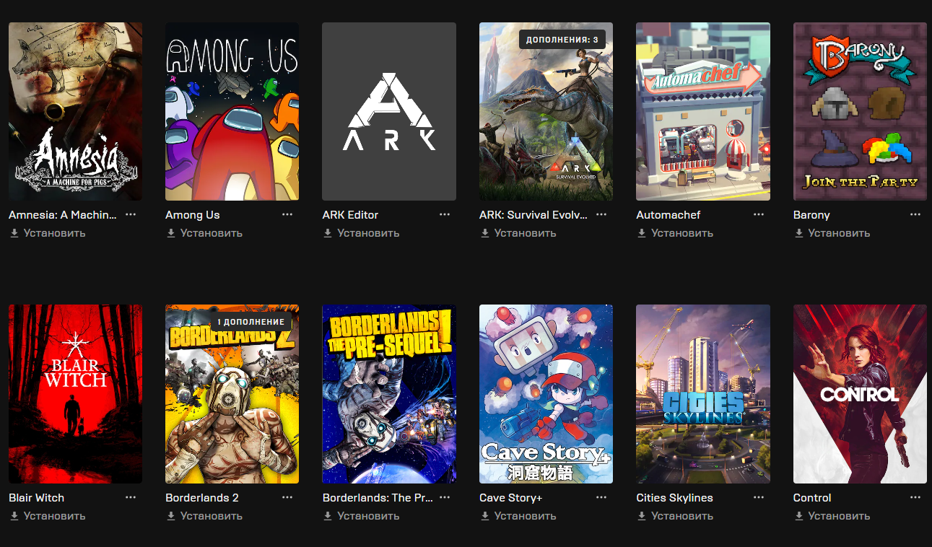Image resolution: width=932 pixels, height=547 pixels.
Task: Open three-dot menu for Cities Skylines
Action: point(759,497)
